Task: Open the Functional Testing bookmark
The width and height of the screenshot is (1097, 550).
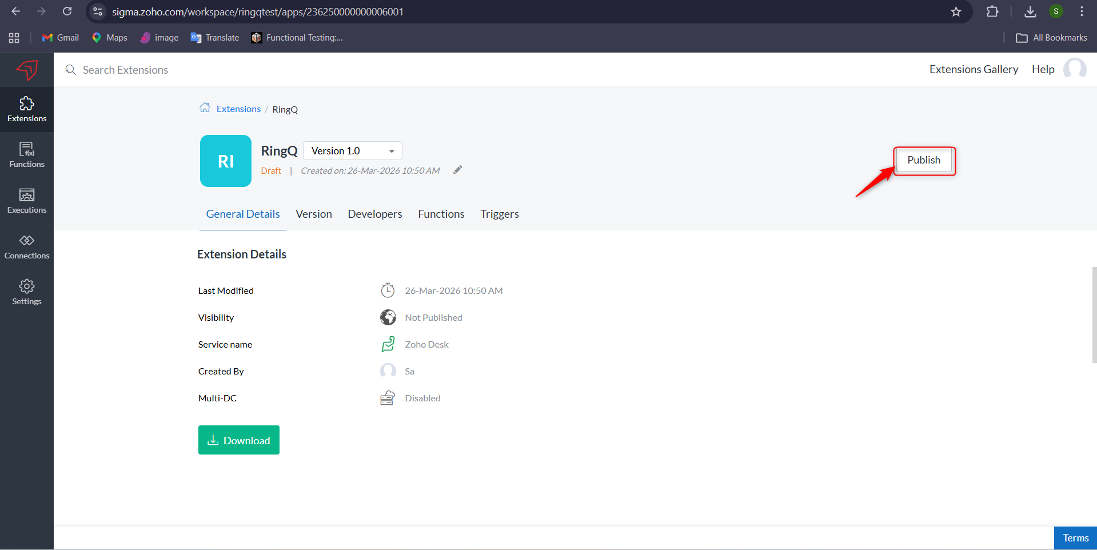Action: coord(297,38)
